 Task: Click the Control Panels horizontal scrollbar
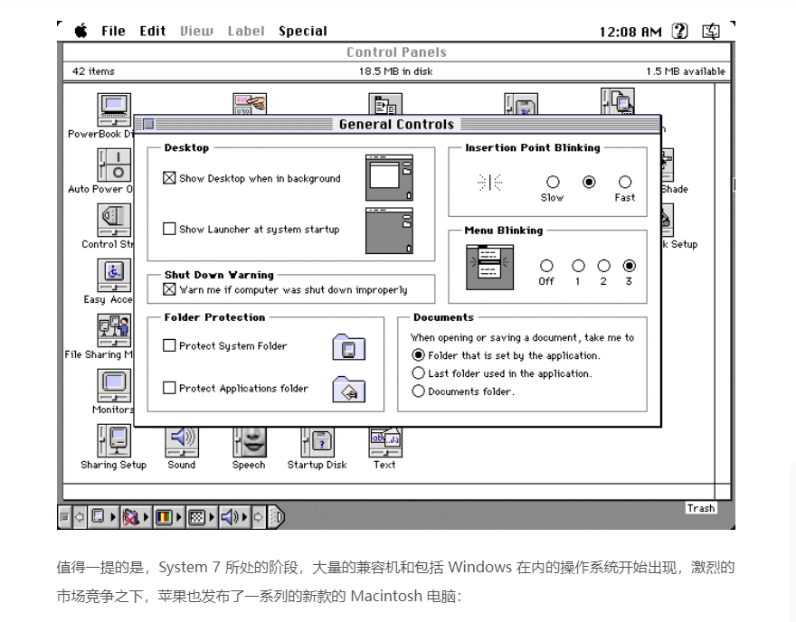389,492
